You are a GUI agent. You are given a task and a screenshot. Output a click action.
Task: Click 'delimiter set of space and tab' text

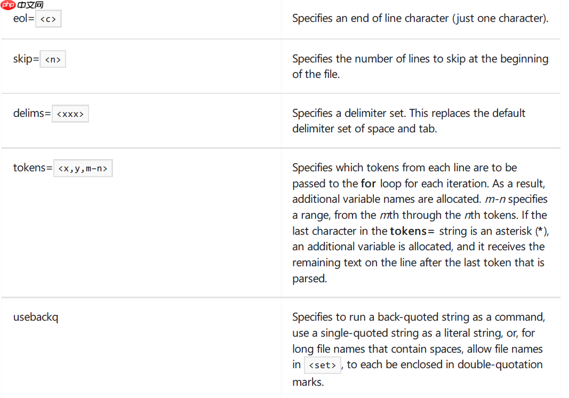364,129
